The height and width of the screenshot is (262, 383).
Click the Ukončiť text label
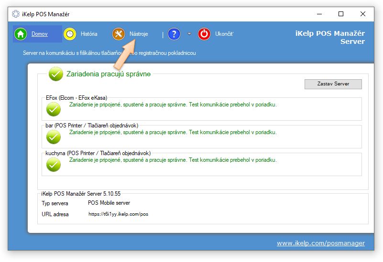224,34
